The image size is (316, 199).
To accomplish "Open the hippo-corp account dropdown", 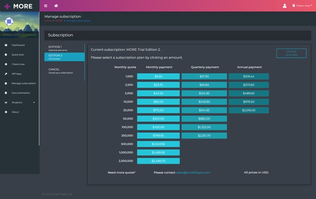I will click(x=302, y=6).
